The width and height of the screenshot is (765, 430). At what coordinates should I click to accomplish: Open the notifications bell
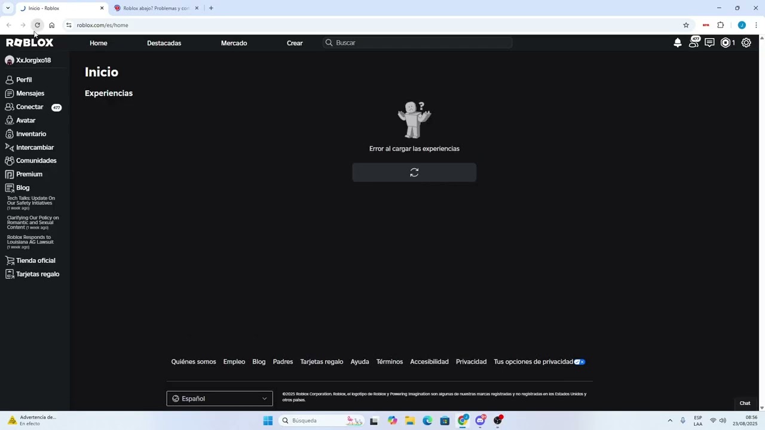tap(677, 43)
